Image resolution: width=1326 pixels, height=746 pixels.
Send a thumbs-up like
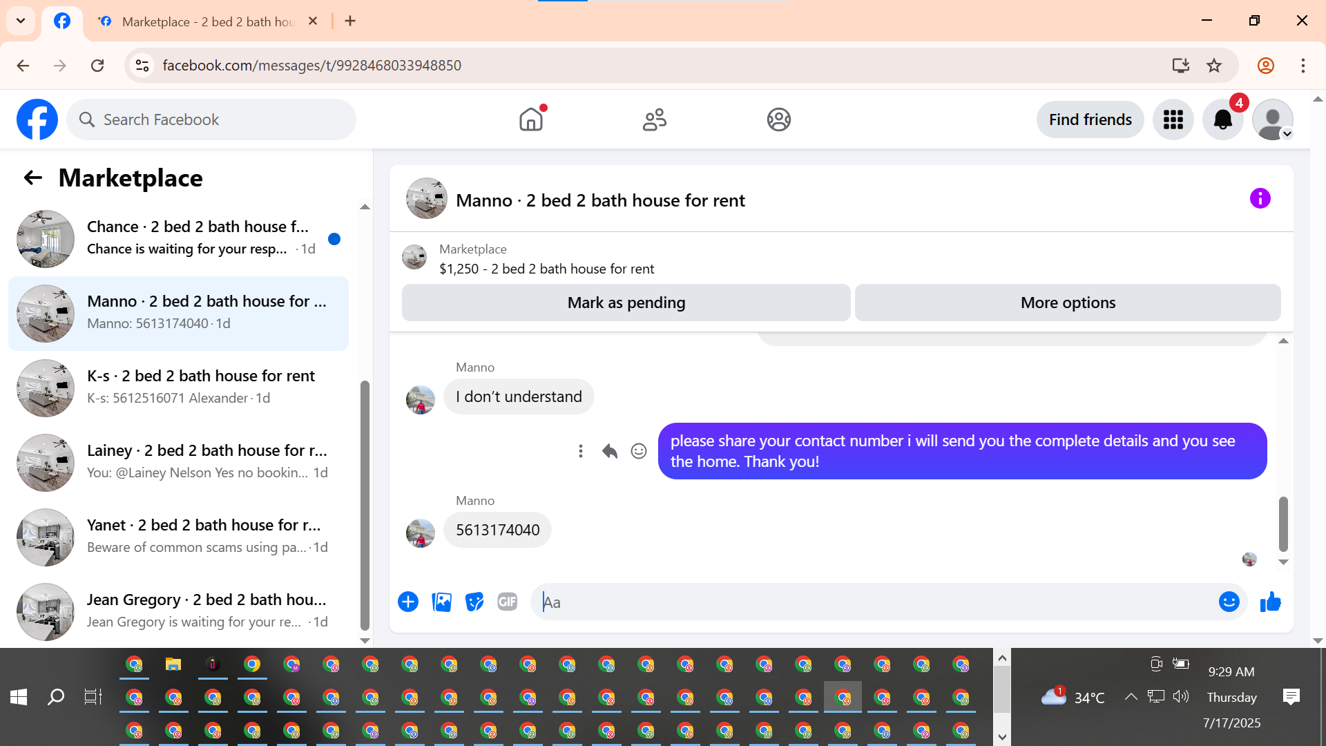pos(1271,602)
